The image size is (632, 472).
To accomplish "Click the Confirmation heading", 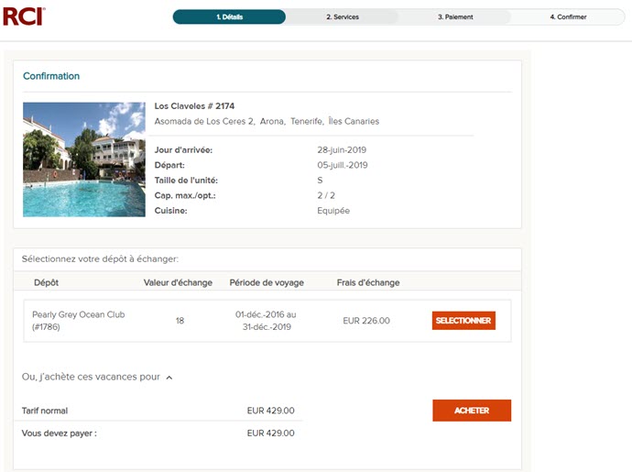I will pos(51,76).
